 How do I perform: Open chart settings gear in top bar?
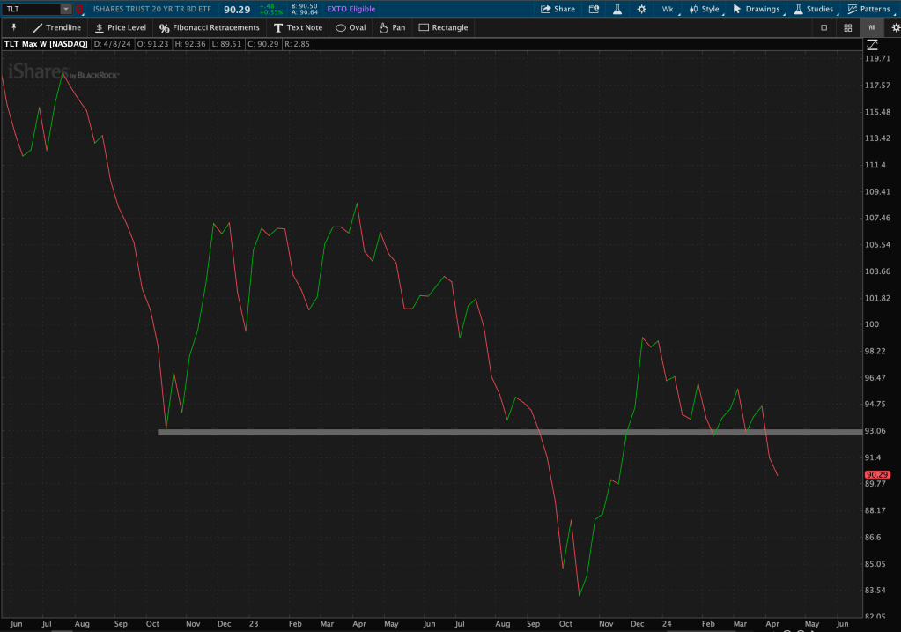[641, 9]
